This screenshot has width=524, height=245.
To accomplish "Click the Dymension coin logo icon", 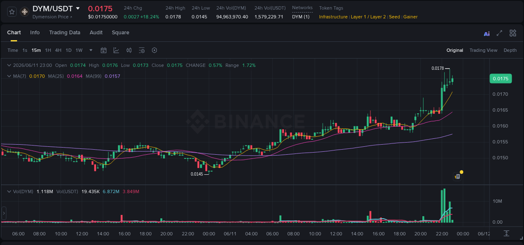I will 24,12.
